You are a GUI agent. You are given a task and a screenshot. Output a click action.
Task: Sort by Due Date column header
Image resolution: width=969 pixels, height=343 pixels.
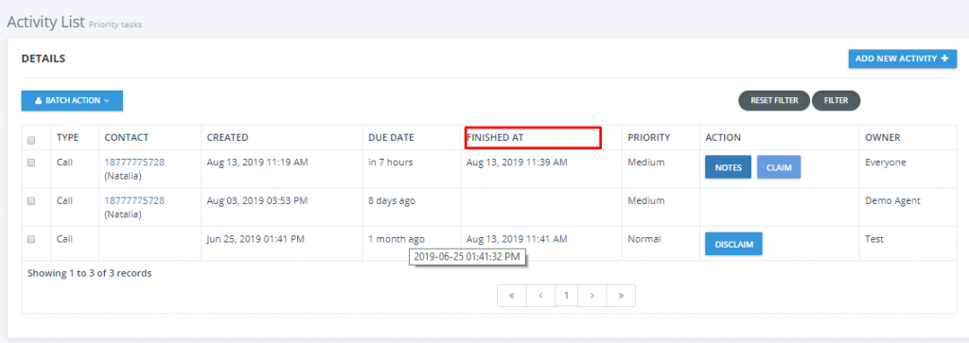pos(391,138)
